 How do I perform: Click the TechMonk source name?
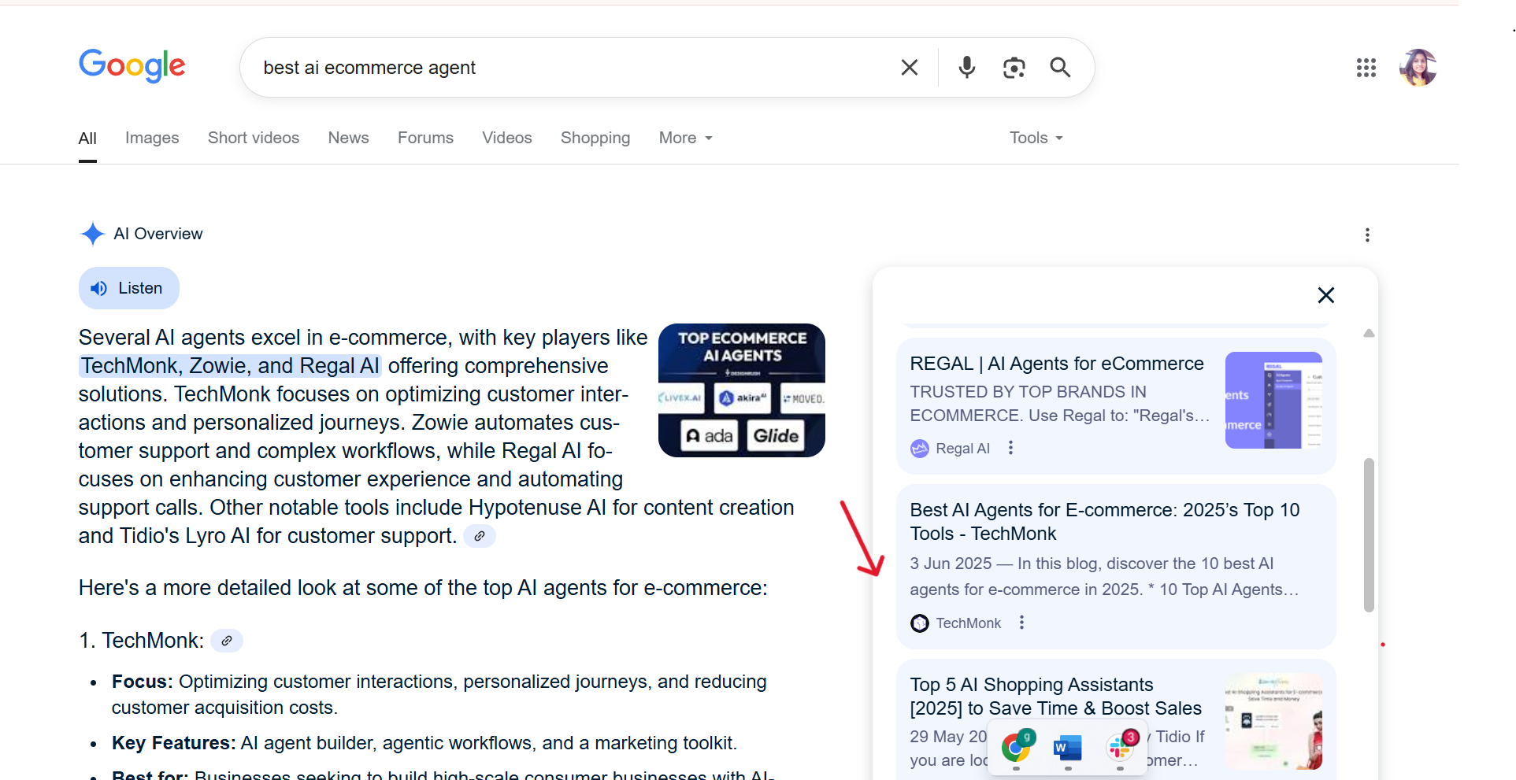click(968, 623)
